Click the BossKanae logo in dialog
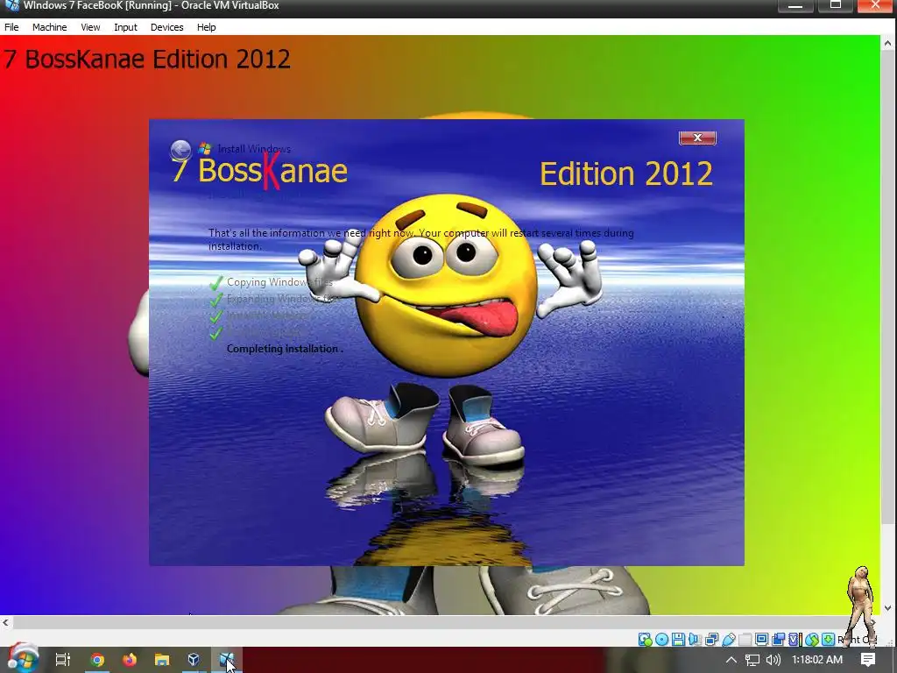 pyautogui.click(x=259, y=170)
